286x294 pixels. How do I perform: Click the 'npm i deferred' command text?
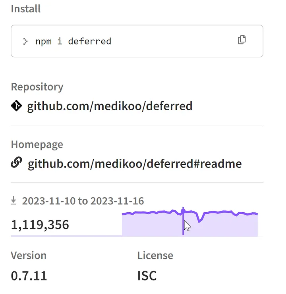[x=73, y=41]
